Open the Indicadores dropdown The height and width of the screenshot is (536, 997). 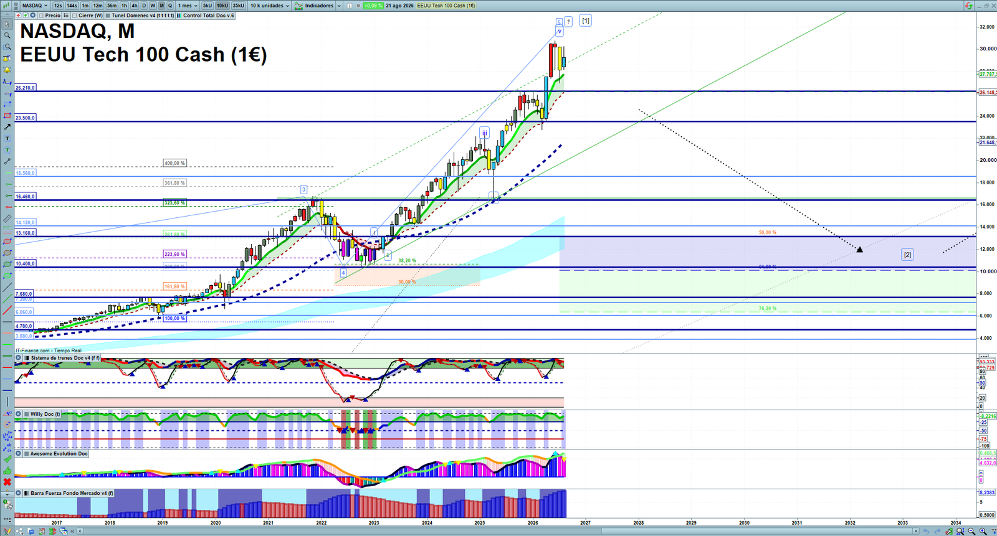coord(315,6)
